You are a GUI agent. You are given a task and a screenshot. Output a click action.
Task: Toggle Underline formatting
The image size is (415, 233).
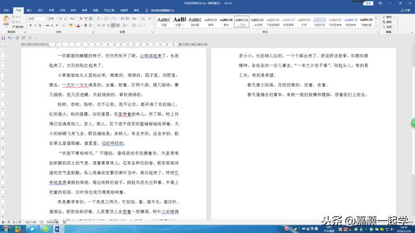coord(40,25)
